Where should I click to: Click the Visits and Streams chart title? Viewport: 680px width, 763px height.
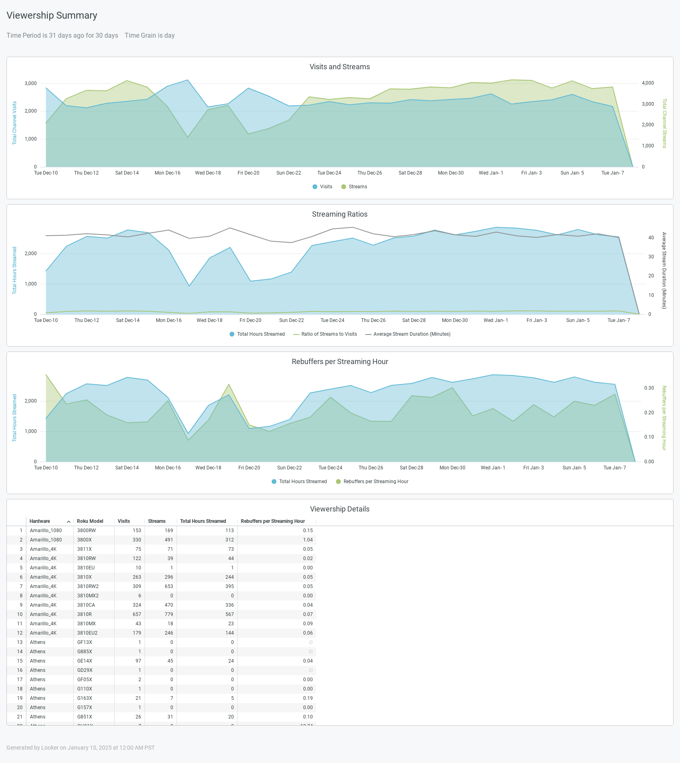(340, 67)
